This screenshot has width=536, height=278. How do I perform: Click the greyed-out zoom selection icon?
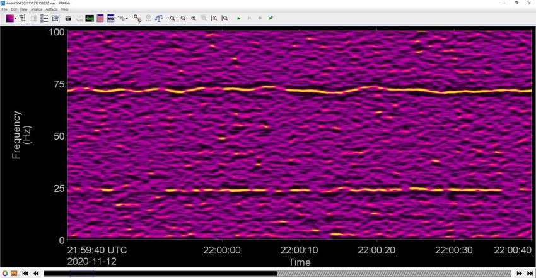click(204, 18)
